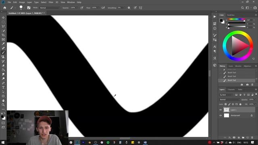Toggle lock image pixels brush icon

point(229,104)
